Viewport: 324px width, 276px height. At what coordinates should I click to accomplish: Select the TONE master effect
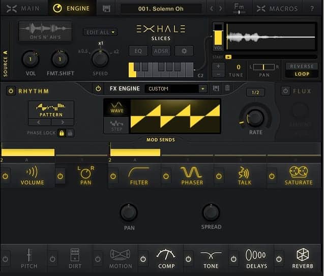tap(211, 259)
